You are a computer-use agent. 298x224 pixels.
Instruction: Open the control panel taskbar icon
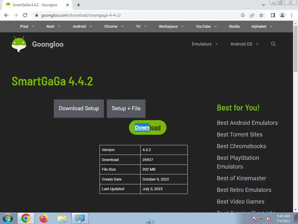coord(80,218)
